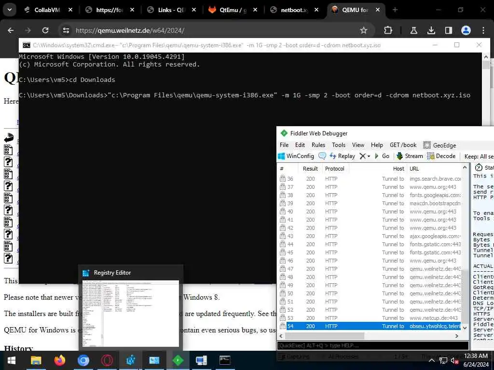Viewport: 494px width, 370px height.
Task: Open Fiddler's Tools menu
Action: 339,145
